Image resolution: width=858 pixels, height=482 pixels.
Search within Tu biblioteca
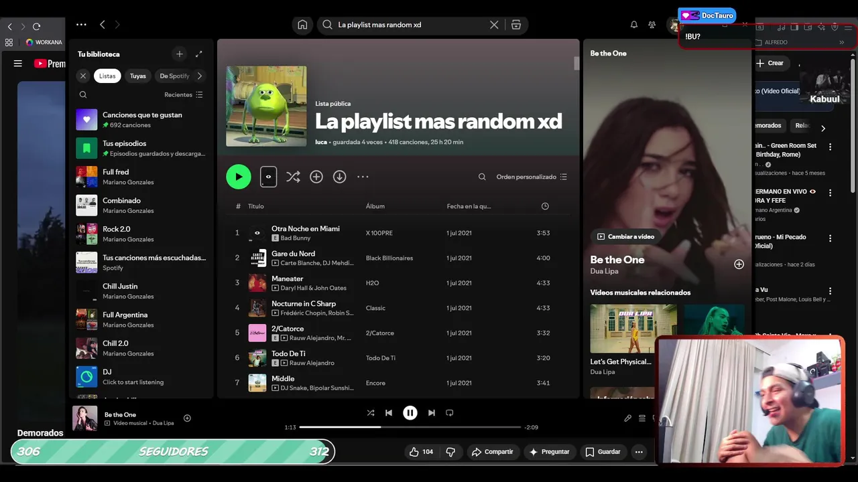(83, 94)
